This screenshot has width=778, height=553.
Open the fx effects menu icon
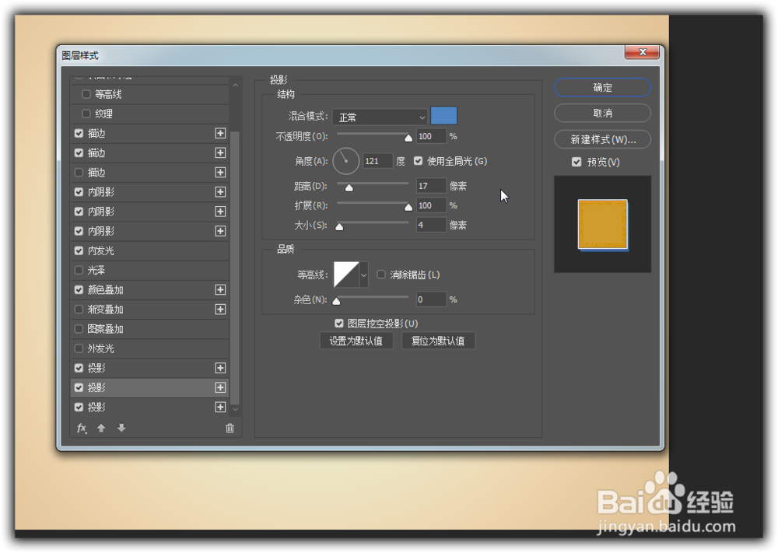pos(82,428)
